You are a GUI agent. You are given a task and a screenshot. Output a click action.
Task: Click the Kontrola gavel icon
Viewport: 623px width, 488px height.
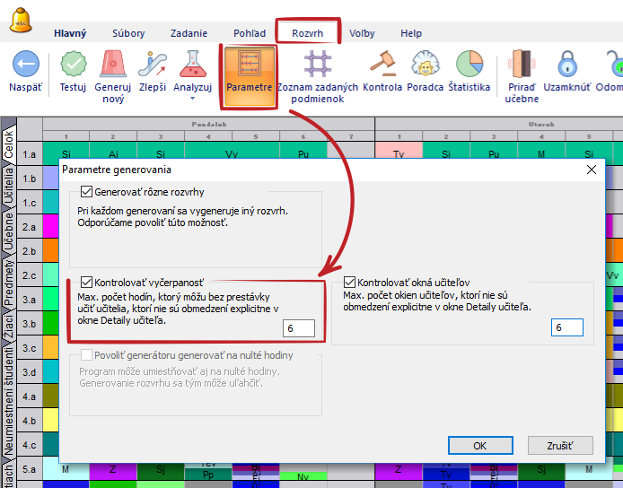pos(383,65)
